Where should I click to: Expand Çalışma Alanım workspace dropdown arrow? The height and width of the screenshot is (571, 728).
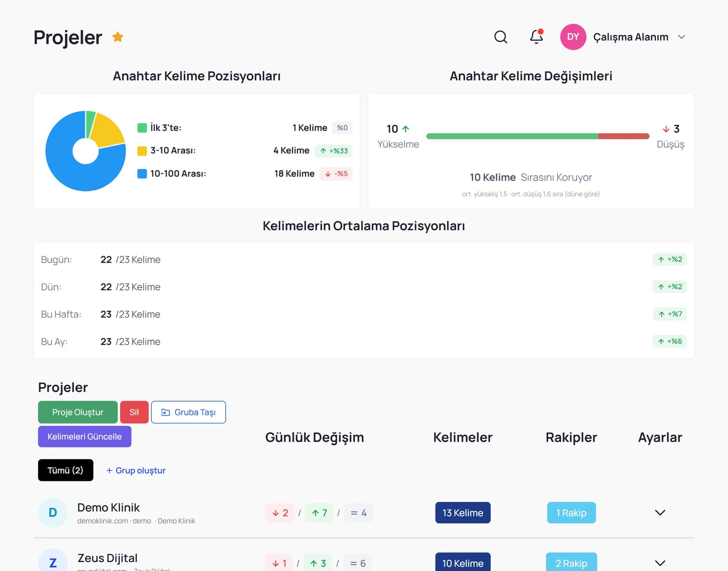pos(681,37)
